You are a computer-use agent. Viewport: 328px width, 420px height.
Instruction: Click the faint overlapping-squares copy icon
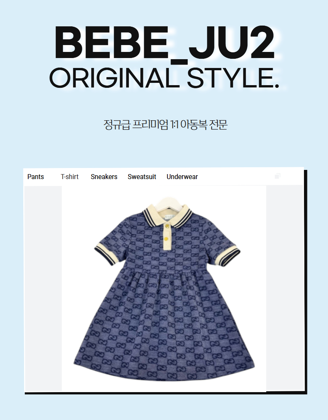(277, 176)
